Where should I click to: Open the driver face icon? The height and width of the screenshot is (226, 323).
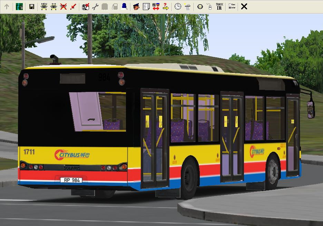click(x=136, y=7)
